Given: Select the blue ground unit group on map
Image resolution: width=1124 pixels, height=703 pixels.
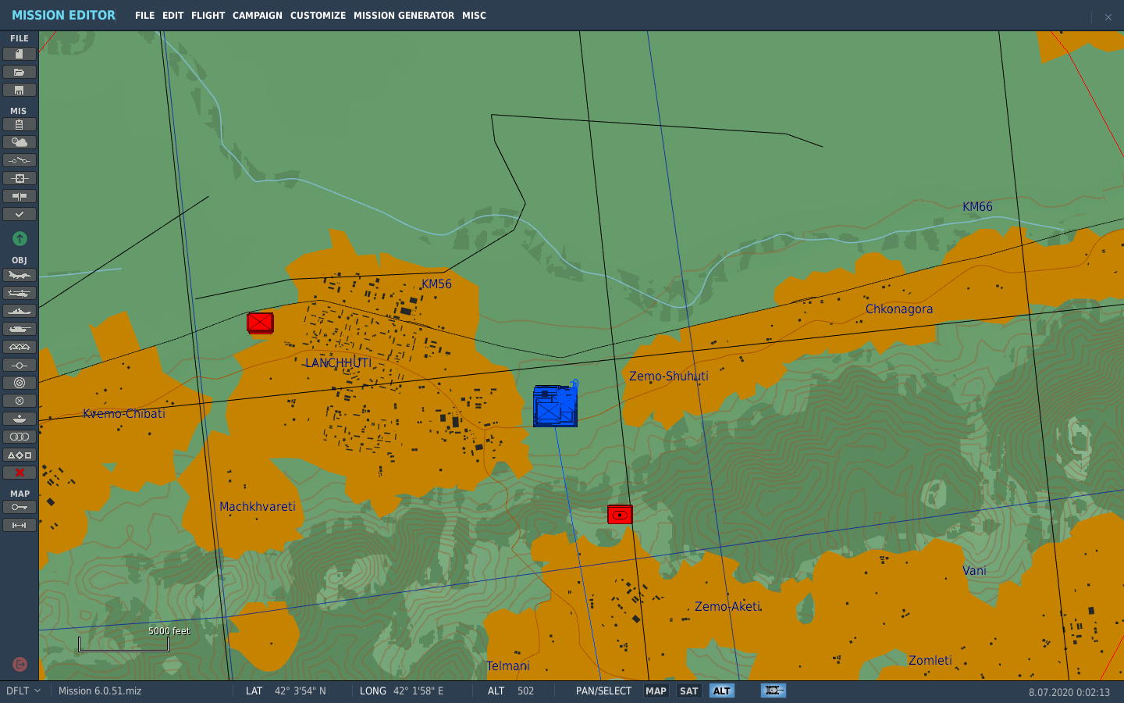Looking at the screenshot, I should [x=555, y=406].
